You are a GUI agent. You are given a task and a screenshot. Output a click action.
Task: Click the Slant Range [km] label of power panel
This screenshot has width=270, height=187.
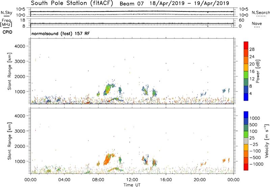9,71
